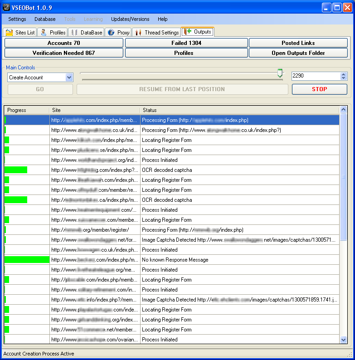Stop the account creation process
The height and width of the screenshot is (360, 355).
coord(319,89)
